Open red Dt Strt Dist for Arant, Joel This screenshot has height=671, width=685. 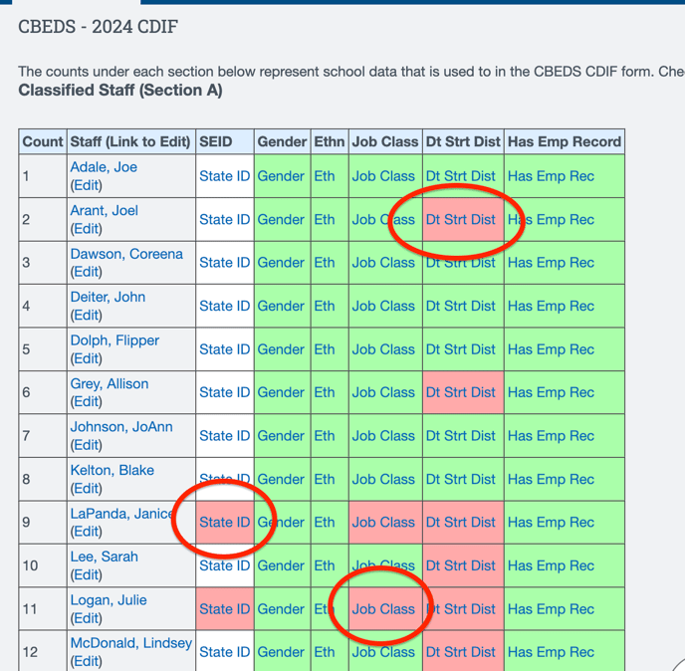460,220
